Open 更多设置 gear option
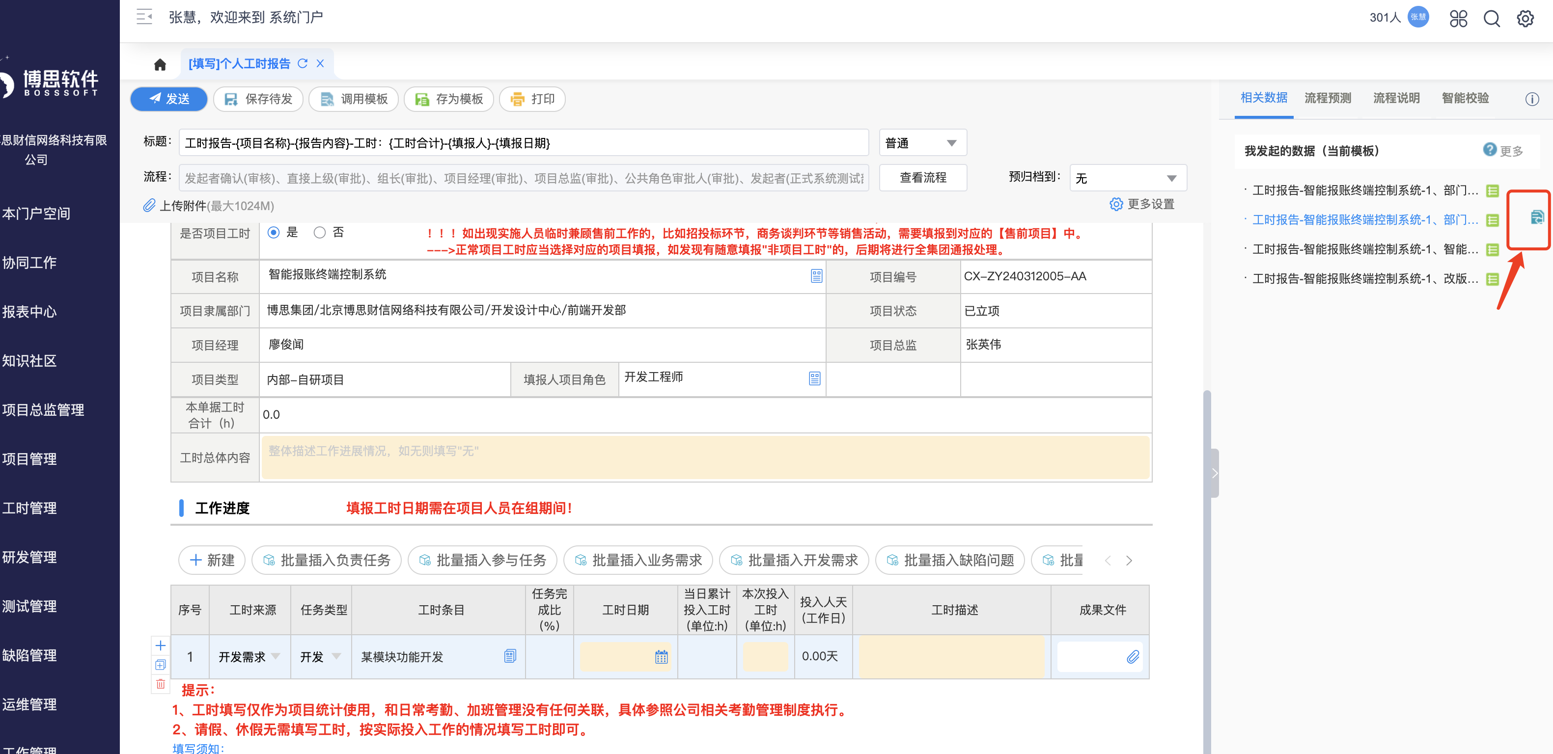1553x754 pixels. pos(1142,204)
